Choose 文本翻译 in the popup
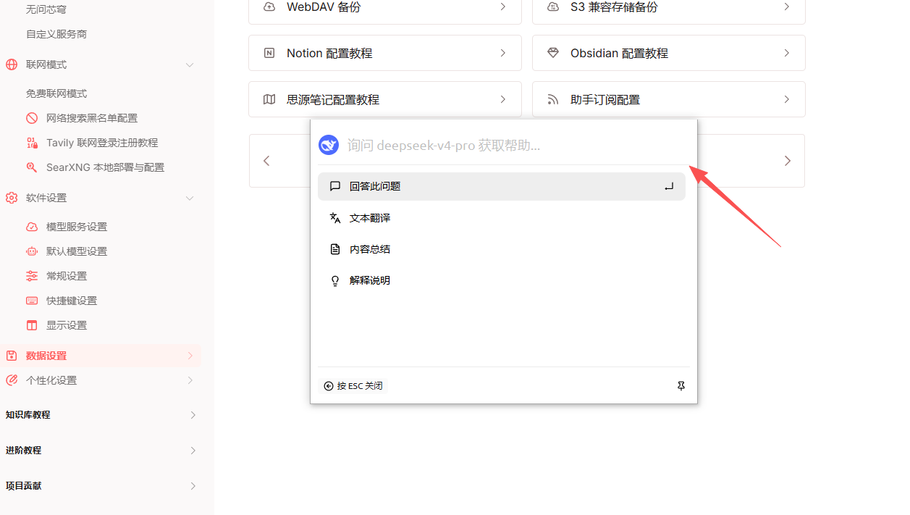The image size is (910, 515). [x=502, y=218]
